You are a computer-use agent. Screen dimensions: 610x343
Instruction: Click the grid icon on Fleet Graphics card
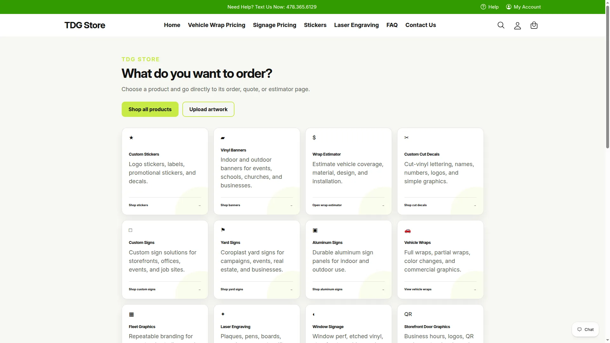pyautogui.click(x=131, y=314)
